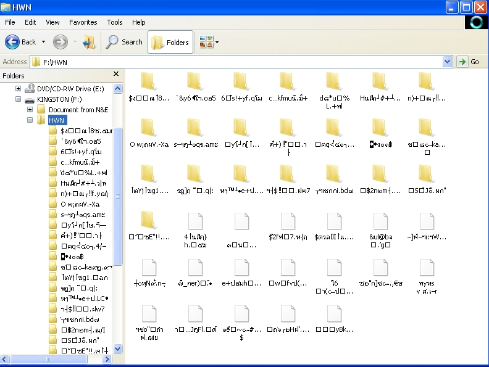Open Search with magnifier icon

coord(124,42)
